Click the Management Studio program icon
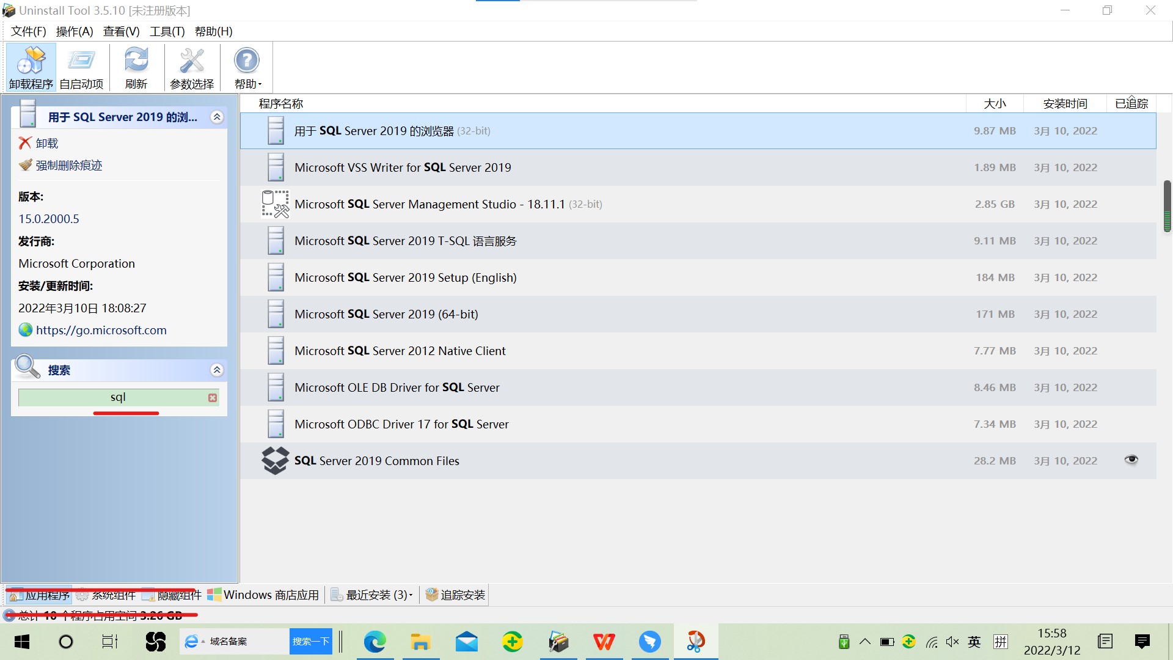 (x=275, y=204)
